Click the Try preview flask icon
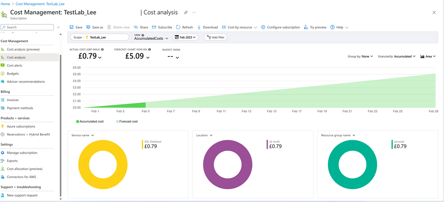This screenshot has height=202, width=444. pyautogui.click(x=306, y=28)
